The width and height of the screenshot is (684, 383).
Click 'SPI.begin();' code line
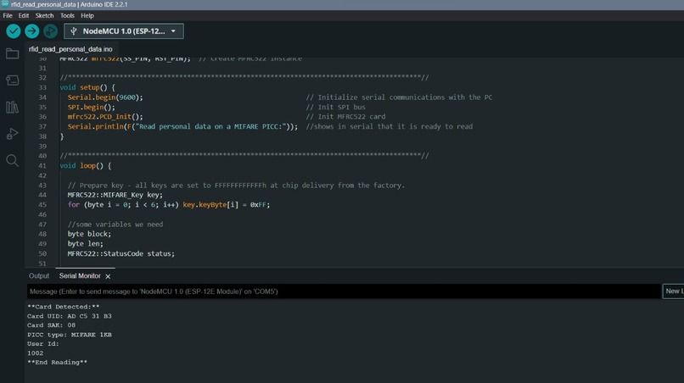[x=91, y=107]
